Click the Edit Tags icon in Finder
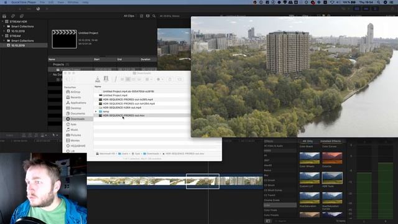This screenshot has height=224, width=398. tap(180, 80)
